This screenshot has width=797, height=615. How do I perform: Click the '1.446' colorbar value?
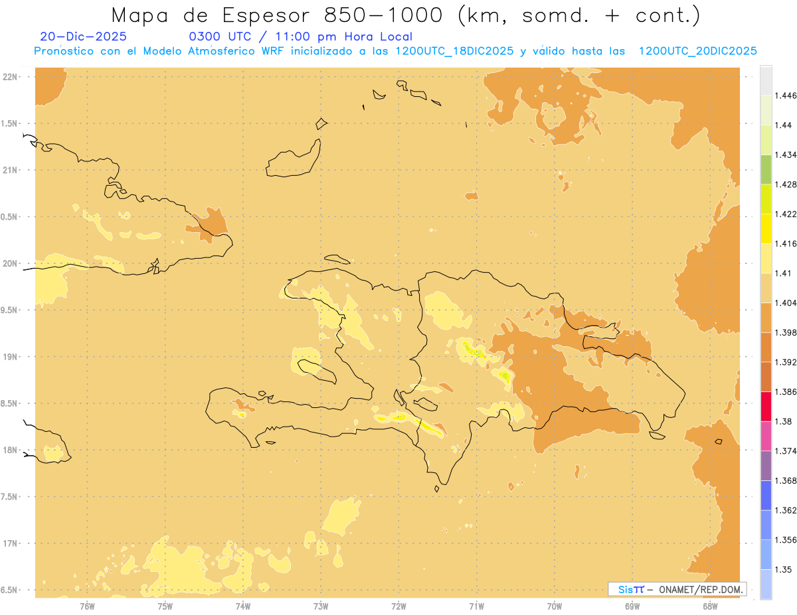click(786, 96)
